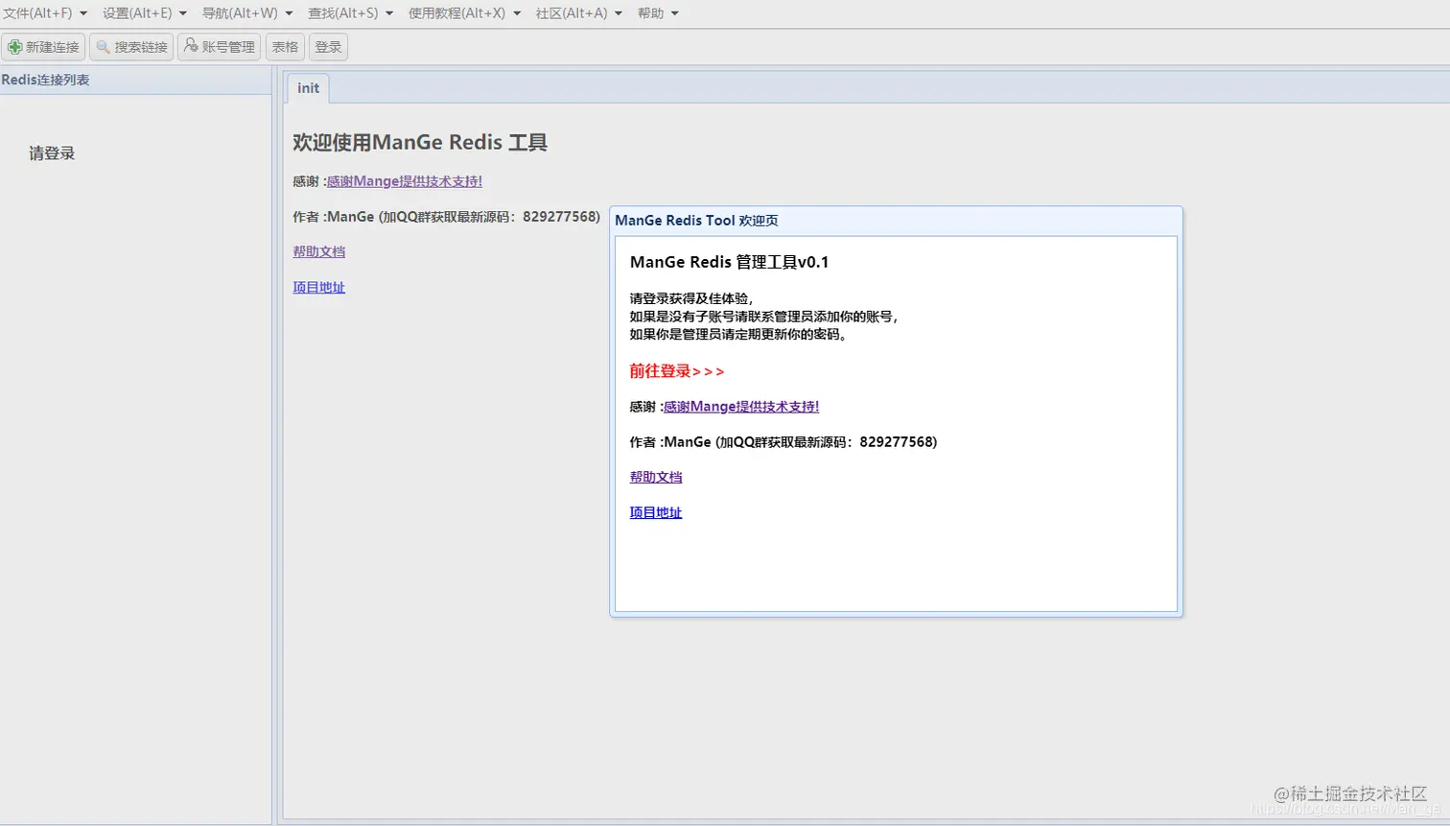Click 请登录 text in connection list
The image size is (1450, 826).
pos(52,153)
